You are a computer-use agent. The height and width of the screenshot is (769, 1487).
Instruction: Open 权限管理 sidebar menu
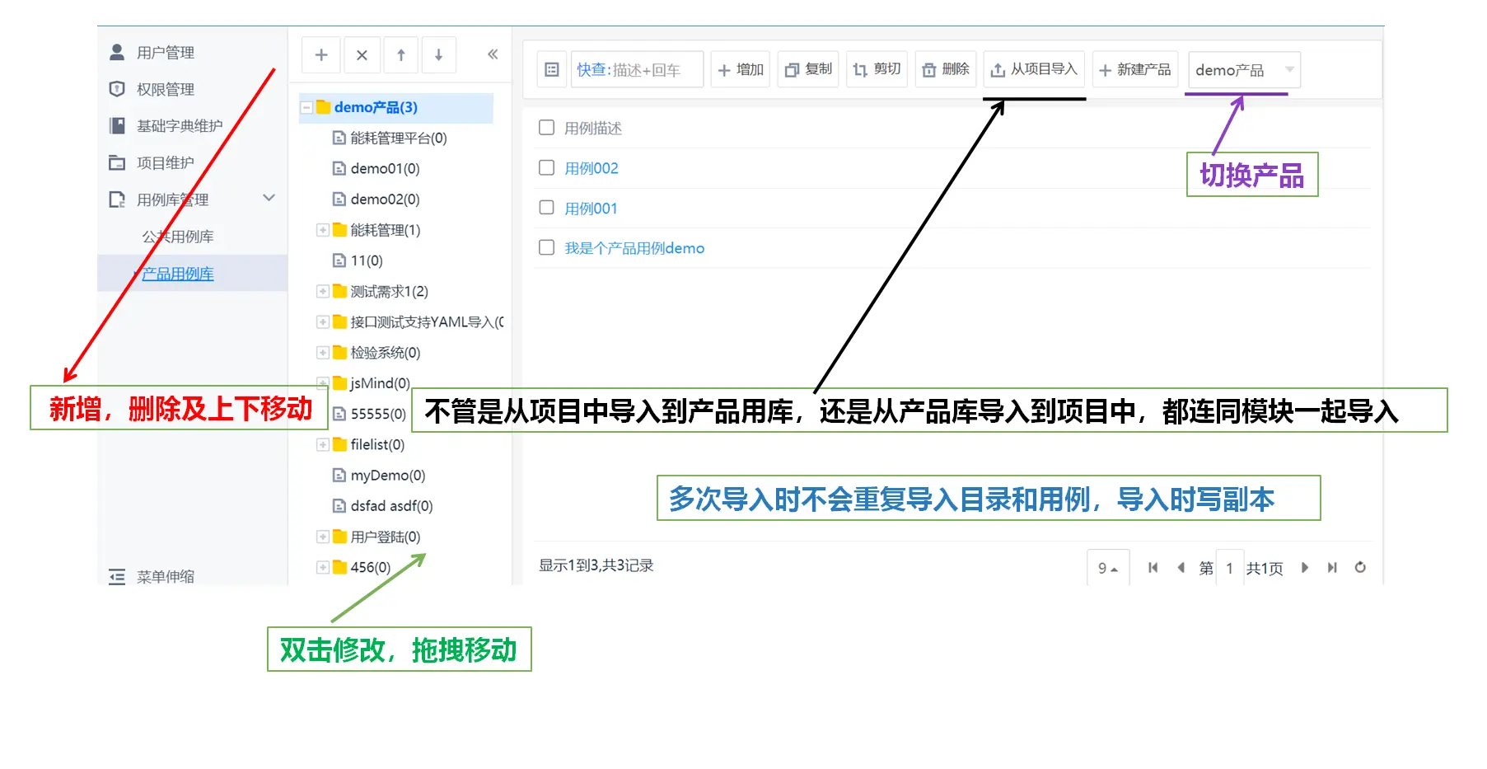pyautogui.click(x=165, y=89)
